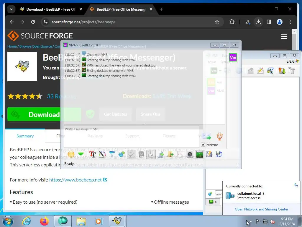The width and height of the screenshot is (302, 227).
Task: Click BeeBEEP bee icon on taskbar
Action: (117, 221)
